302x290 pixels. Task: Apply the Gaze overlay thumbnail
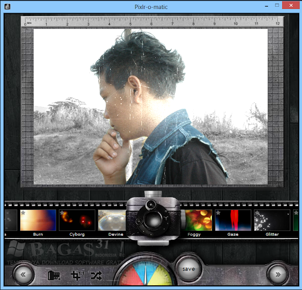pos(233,220)
